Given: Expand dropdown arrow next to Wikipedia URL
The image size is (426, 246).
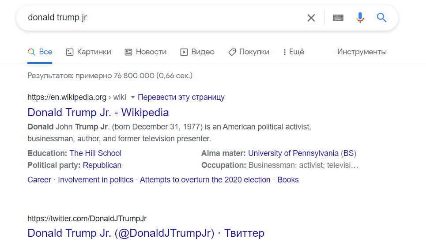Looking at the screenshot, I should (132, 97).
